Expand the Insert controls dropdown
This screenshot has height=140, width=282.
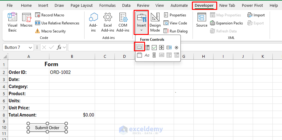point(141,22)
